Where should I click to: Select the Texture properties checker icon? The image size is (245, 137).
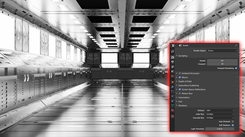[173, 116]
